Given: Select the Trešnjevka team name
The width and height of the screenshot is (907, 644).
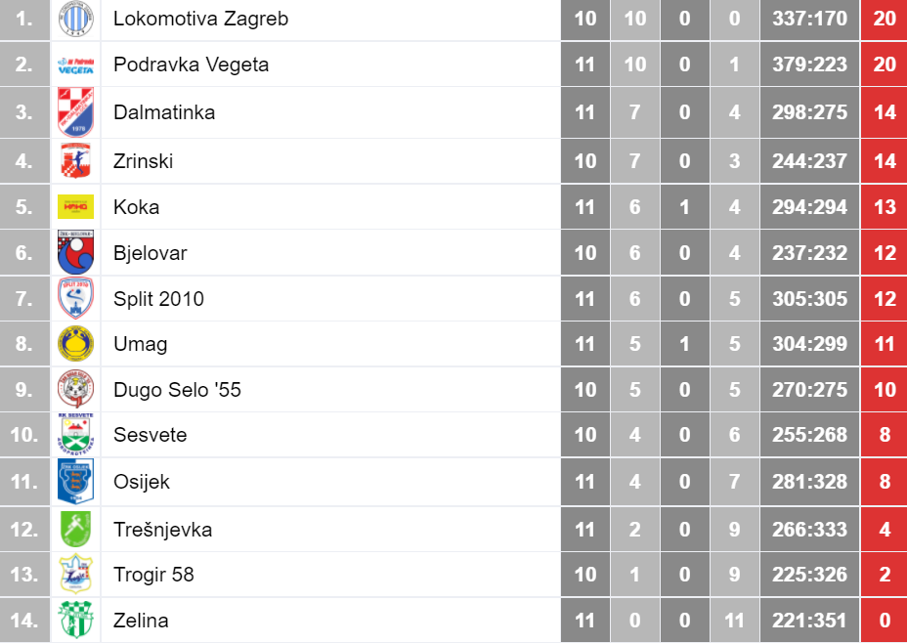Looking at the screenshot, I should [x=162, y=529].
